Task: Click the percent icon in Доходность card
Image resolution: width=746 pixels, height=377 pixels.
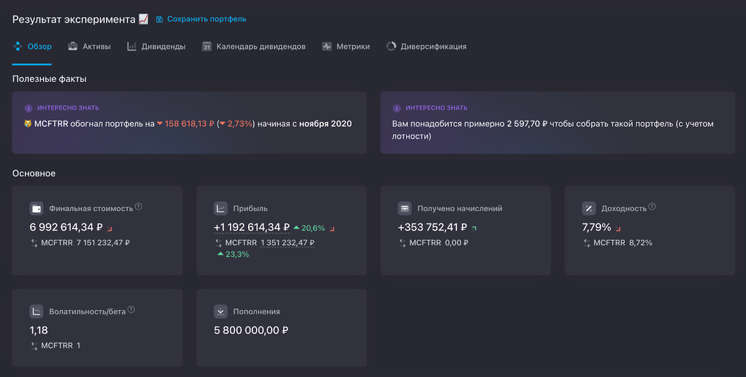Action: tap(588, 208)
